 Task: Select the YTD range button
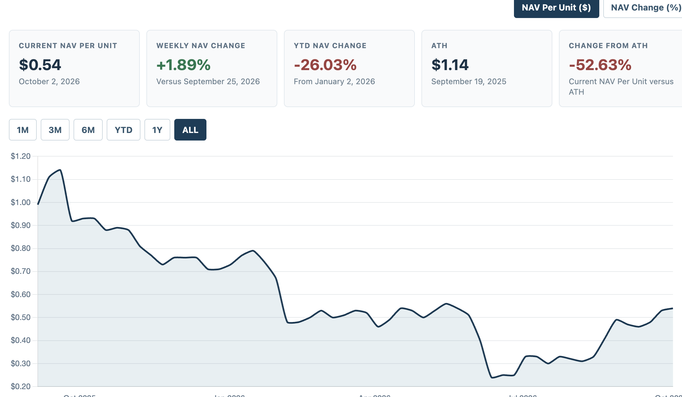click(x=123, y=130)
